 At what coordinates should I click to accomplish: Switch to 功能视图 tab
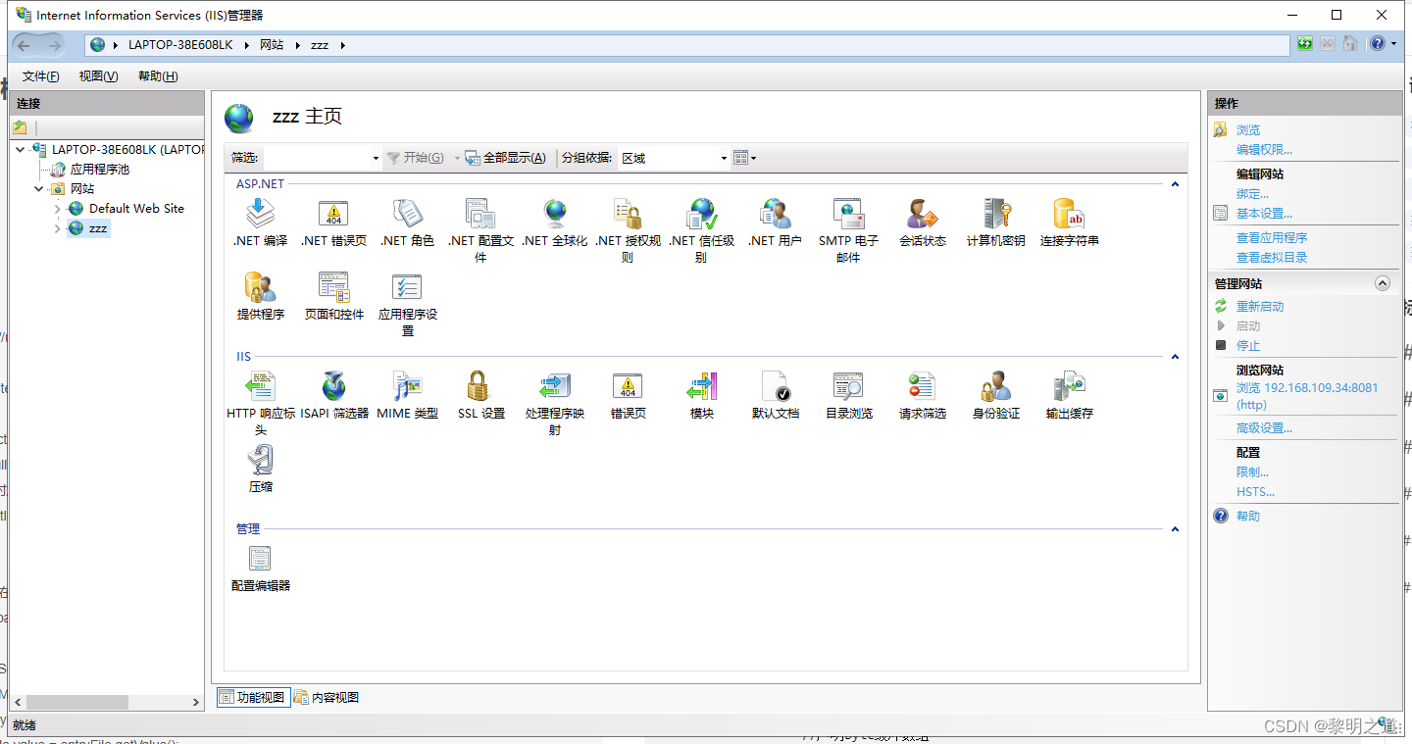pyautogui.click(x=254, y=697)
